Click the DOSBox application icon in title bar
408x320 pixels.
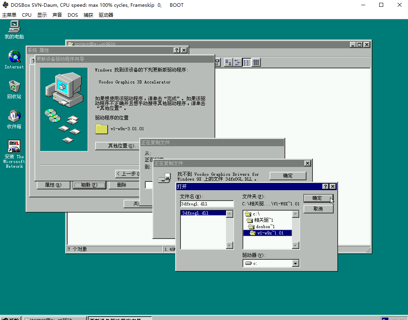[x=5, y=5]
